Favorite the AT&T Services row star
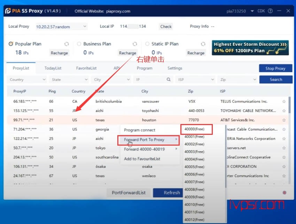Viewport: 296px width, 224px height. tap(284, 120)
